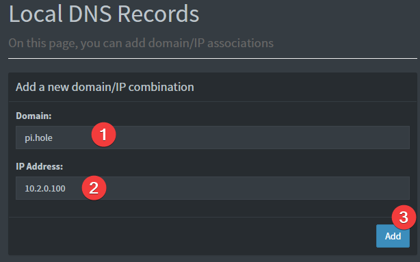Focus the IP Address input field

click(x=213, y=188)
